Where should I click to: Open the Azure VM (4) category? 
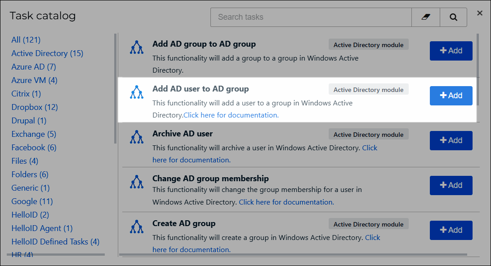tap(35, 80)
